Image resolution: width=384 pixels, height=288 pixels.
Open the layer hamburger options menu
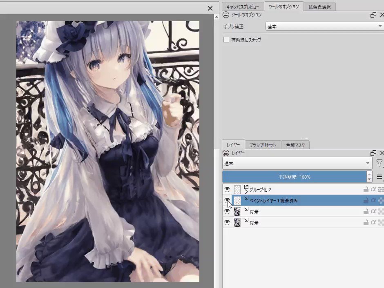[x=380, y=177]
